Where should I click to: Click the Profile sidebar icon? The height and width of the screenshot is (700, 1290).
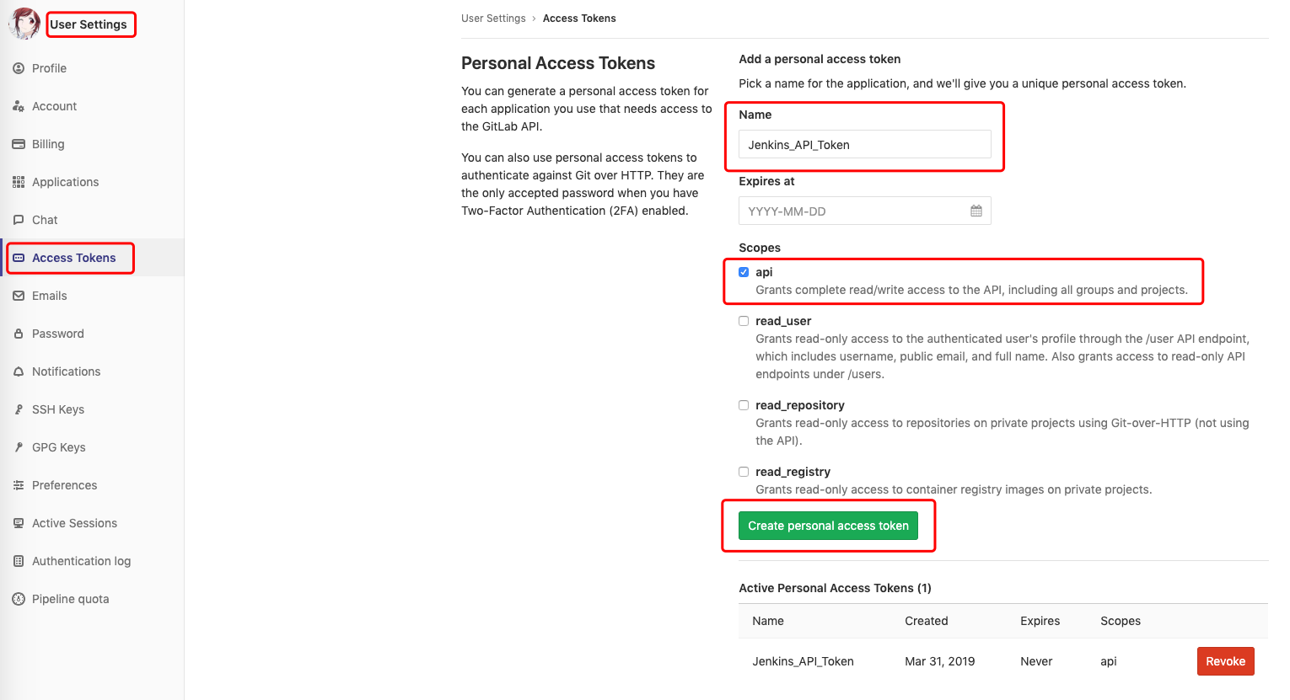click(19, 68)
